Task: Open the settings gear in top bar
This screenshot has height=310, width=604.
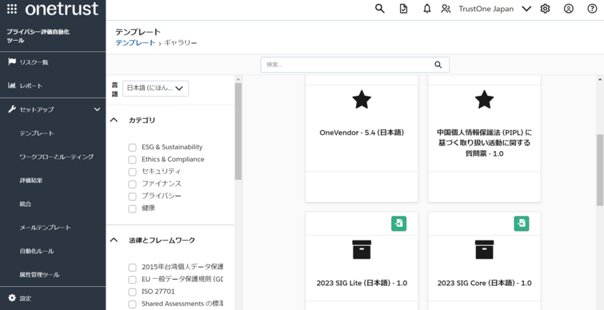Action: click(x=545, y=9)
